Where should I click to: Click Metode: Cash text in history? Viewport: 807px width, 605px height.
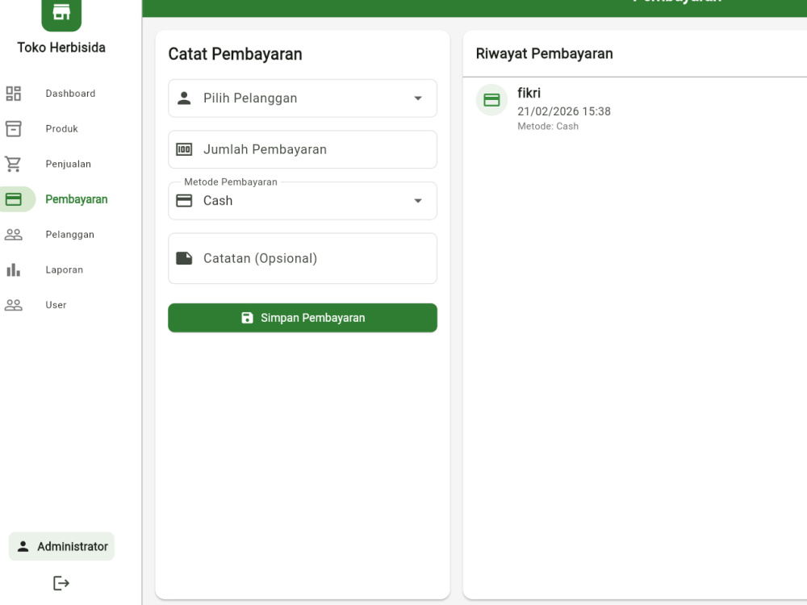[x=548, y=127]
